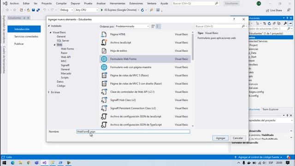Select the Hoja de estilos template icon
The height and width of the screenshot is (166, 295).
tap(104, 51)
